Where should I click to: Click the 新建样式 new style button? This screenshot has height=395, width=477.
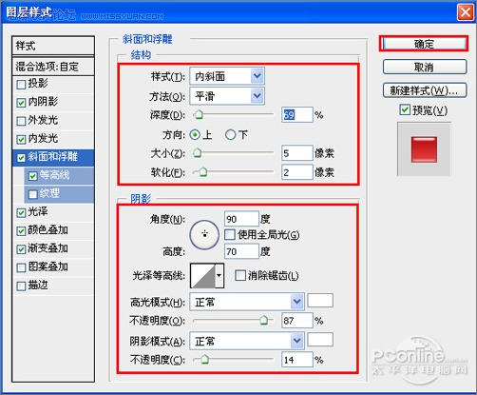[425, 90]
